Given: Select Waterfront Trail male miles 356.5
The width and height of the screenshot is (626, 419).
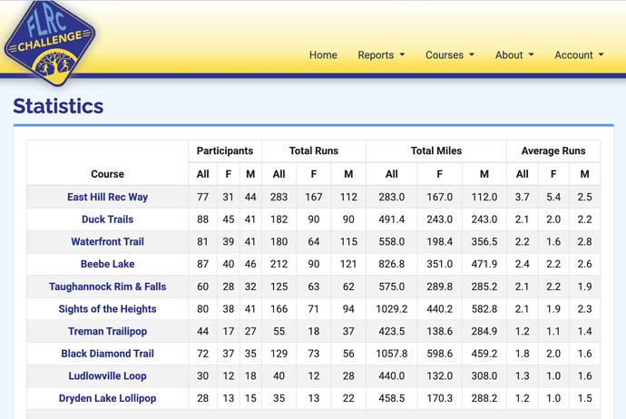Looking at the screenshot, I should 484,242.
